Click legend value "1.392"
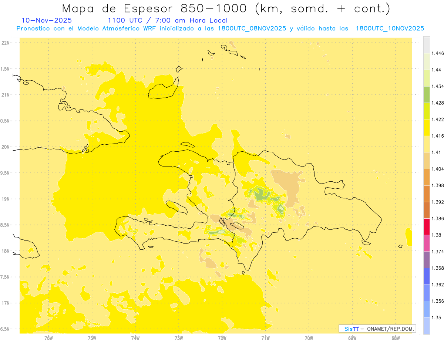This screenshot has height=343, width=444. [438, 202]
